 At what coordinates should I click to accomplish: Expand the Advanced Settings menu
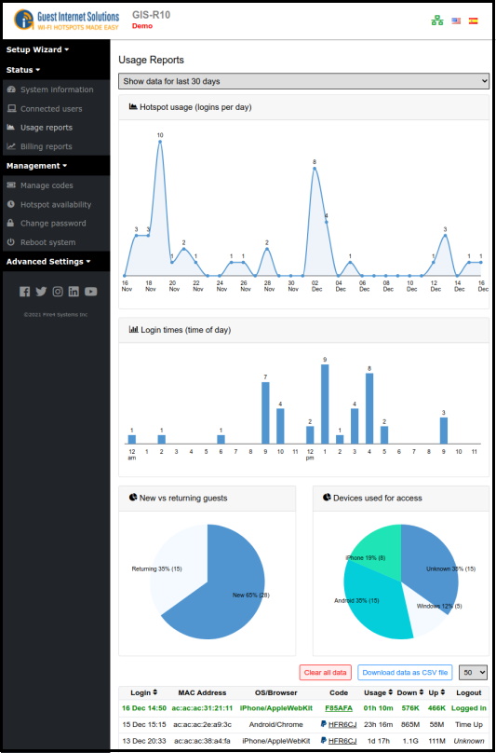(x=48, y=262)
